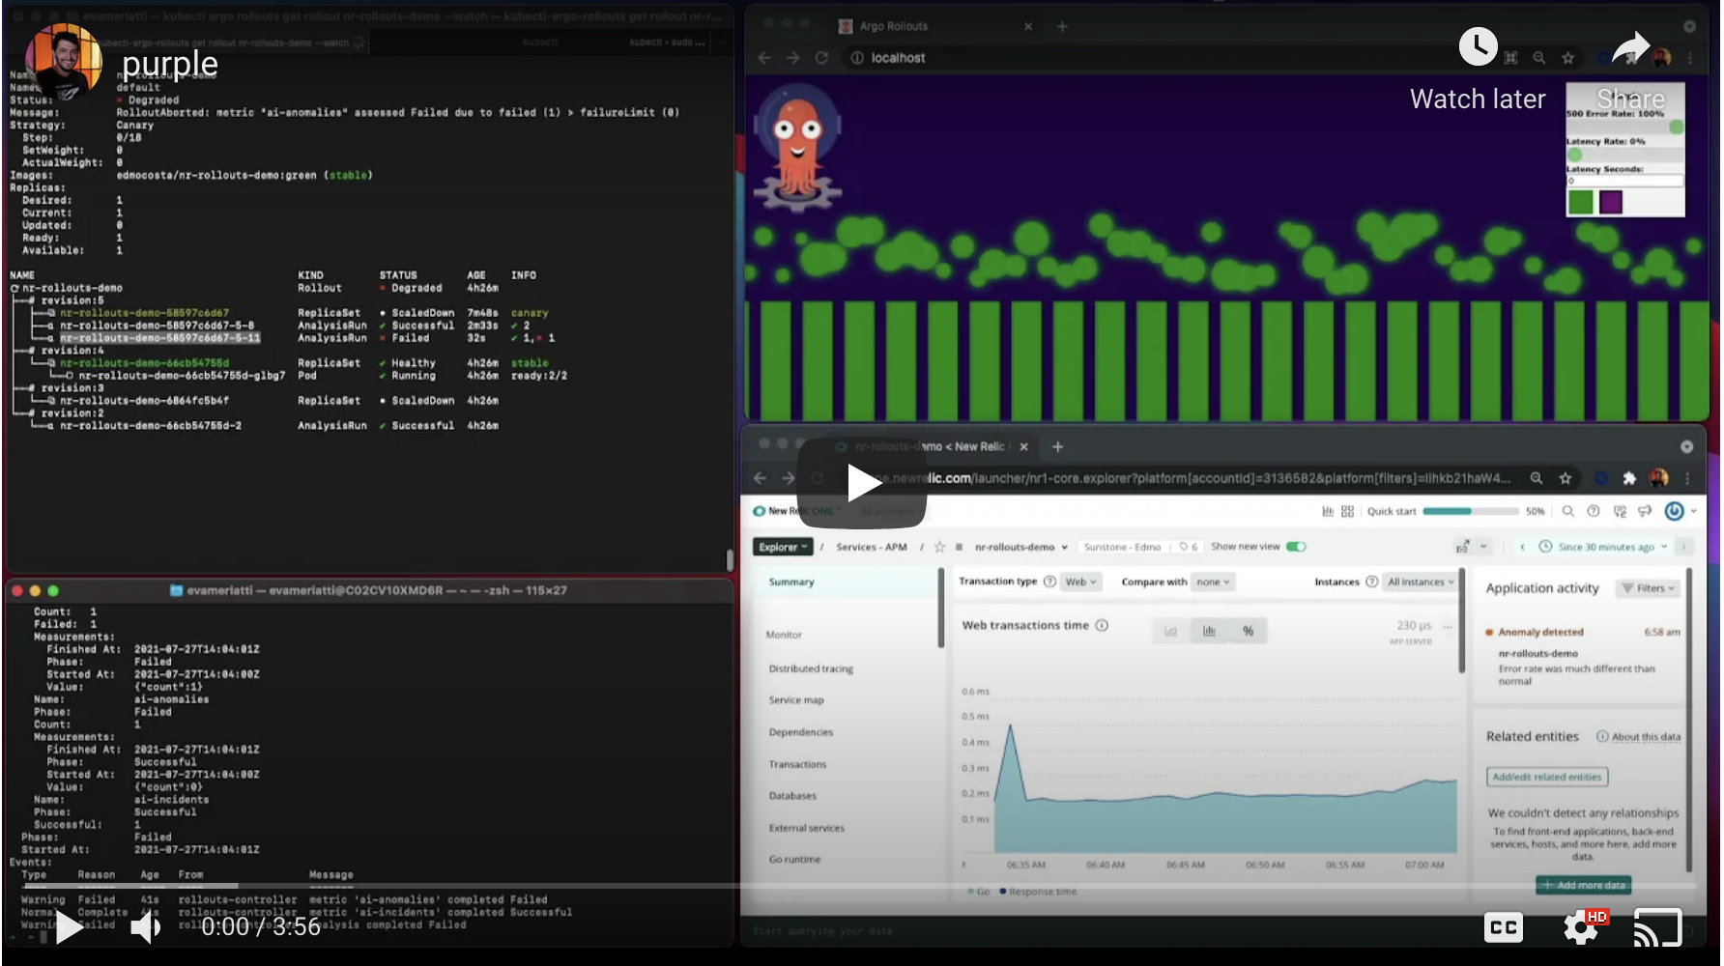The height and width of the screenshot is (966, 1724).
Task: Open the channel avatar beside the title
Action: tap(63, 63)
